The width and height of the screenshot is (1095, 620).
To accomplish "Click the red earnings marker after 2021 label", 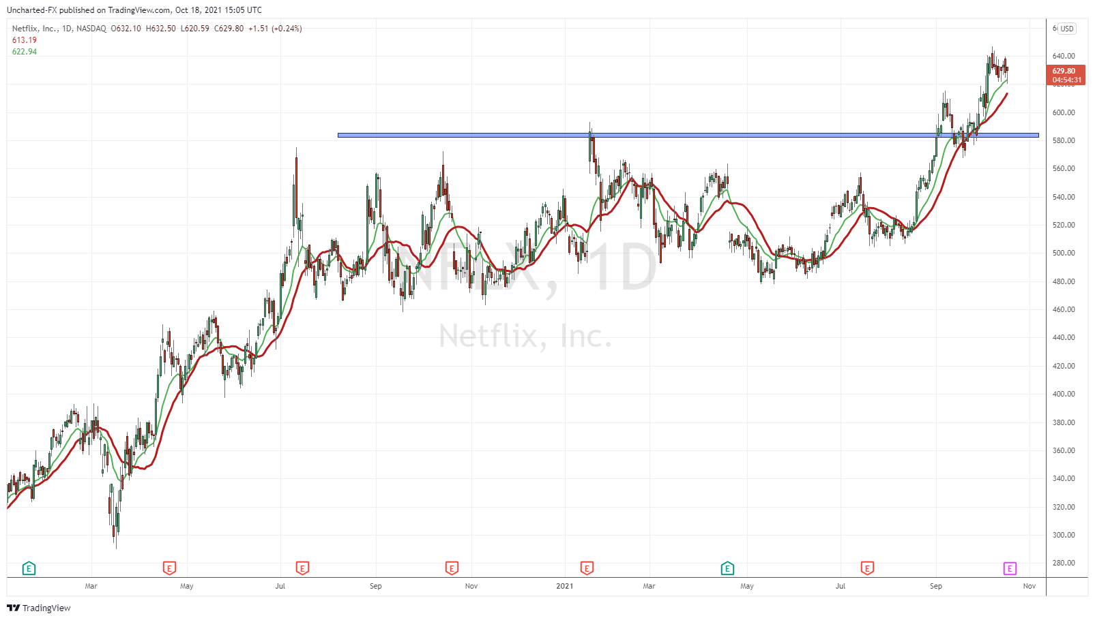I will click(x=587, y=568).
